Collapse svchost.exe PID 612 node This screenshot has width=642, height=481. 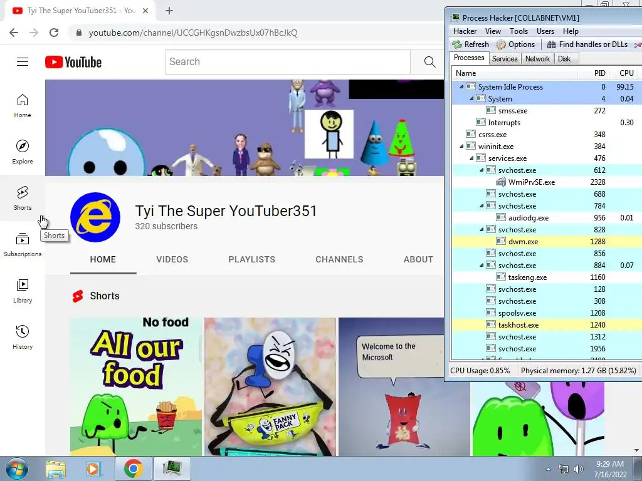click(x=481, y=170)
